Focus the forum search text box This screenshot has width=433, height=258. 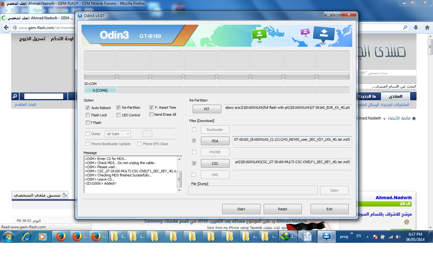coord(44,96)
